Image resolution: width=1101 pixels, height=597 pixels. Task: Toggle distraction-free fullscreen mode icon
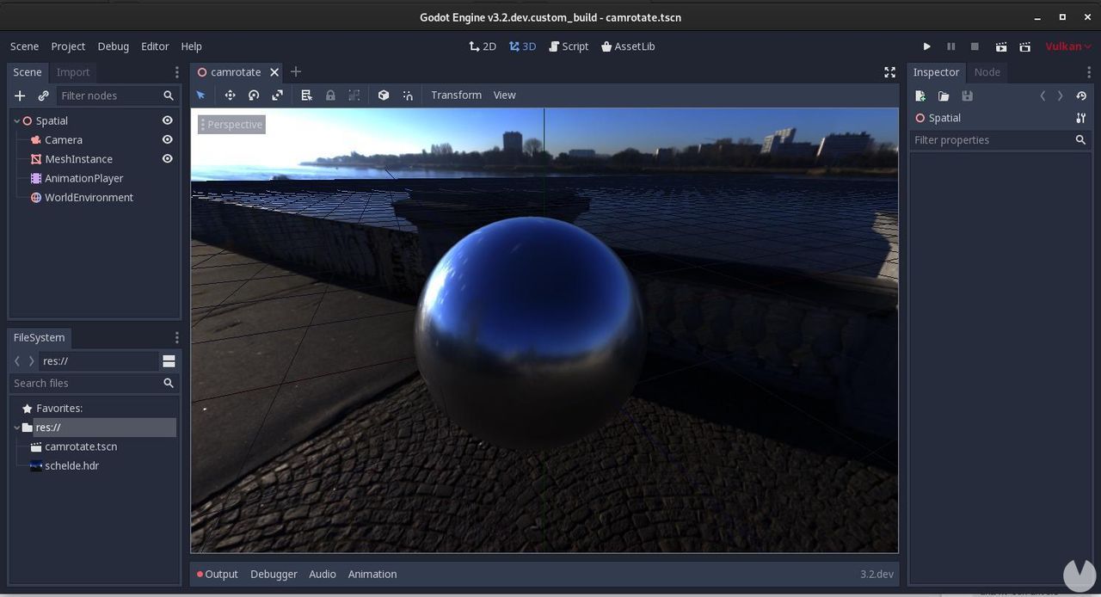pos(889,72)
